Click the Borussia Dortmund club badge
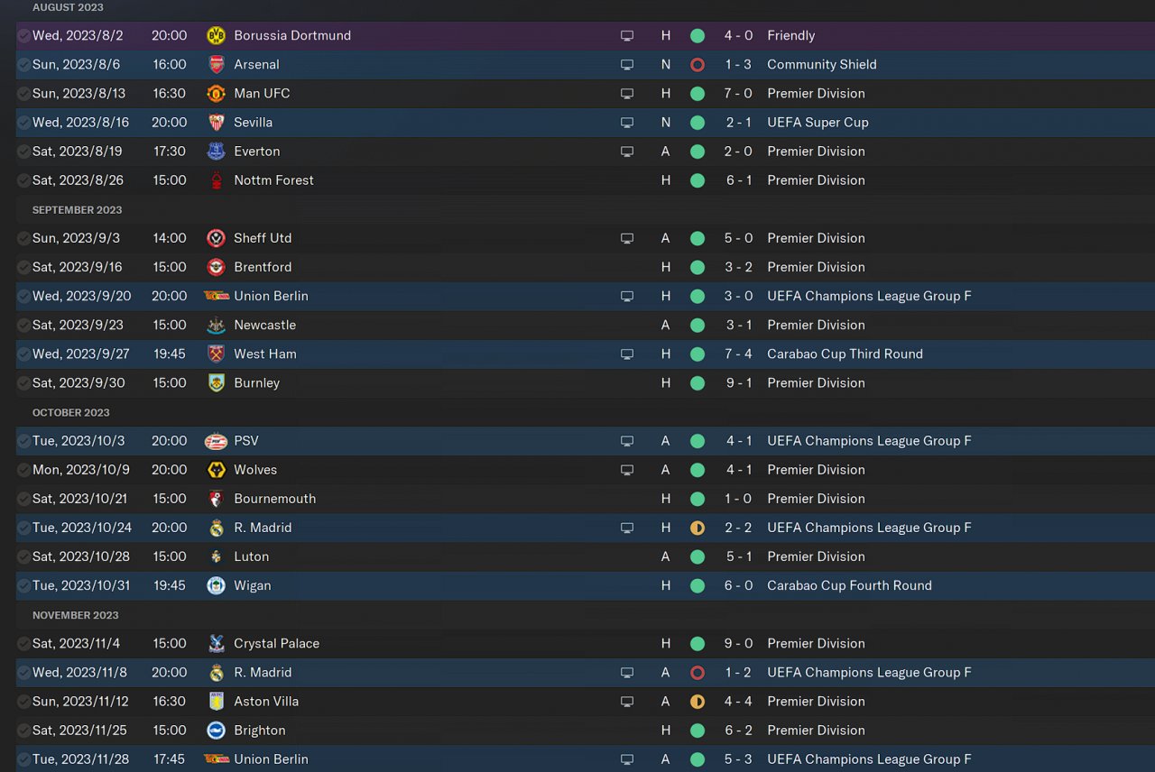The width and height of the screenshot is (1155, 772). click(x=216, y=36)
